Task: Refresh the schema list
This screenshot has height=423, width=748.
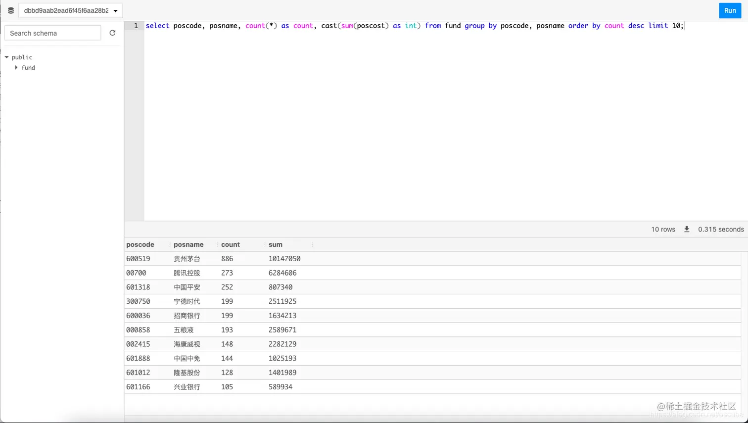Action: click(112, 33)
